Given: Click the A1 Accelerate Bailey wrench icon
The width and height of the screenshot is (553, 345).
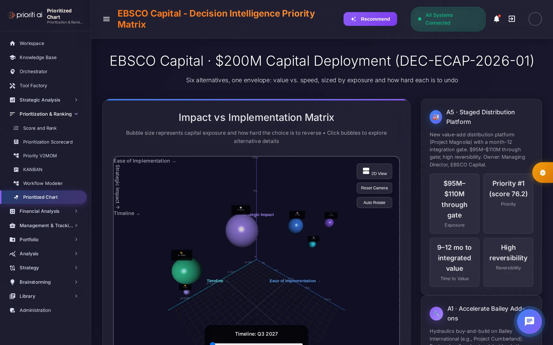Looking at the screenshot, I should pyautogui.click(x=436, y=314).
